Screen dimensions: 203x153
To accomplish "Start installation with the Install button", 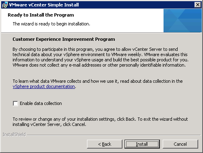I will coord(142,144).
